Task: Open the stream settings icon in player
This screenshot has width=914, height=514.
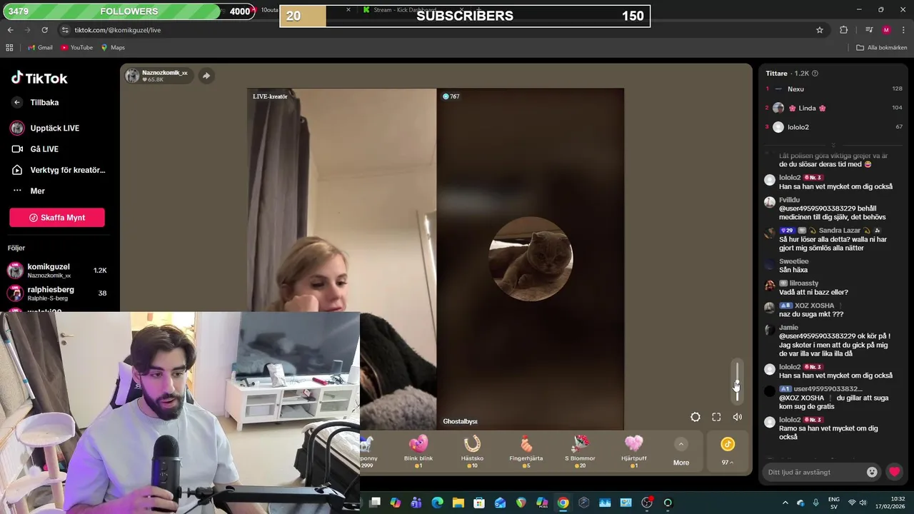Action: click(x=695, y=417)
